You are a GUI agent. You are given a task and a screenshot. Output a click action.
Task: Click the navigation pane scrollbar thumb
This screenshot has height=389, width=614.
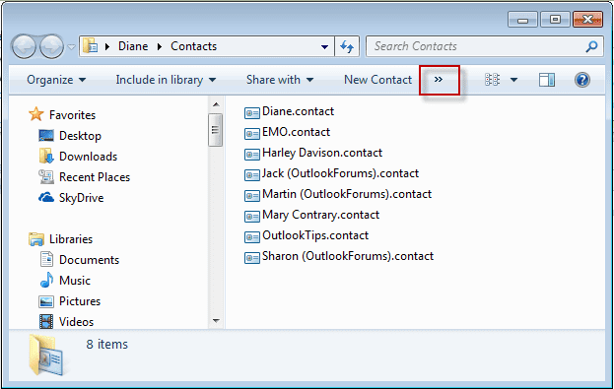point(216,130)
